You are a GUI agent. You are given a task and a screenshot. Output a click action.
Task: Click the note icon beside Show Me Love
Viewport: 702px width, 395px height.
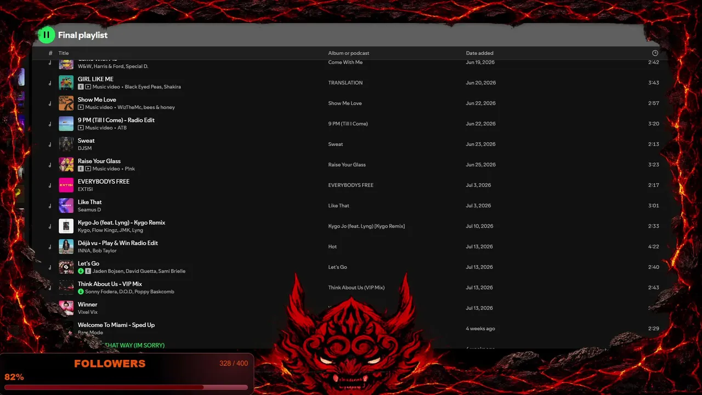(x=50, y=103)
